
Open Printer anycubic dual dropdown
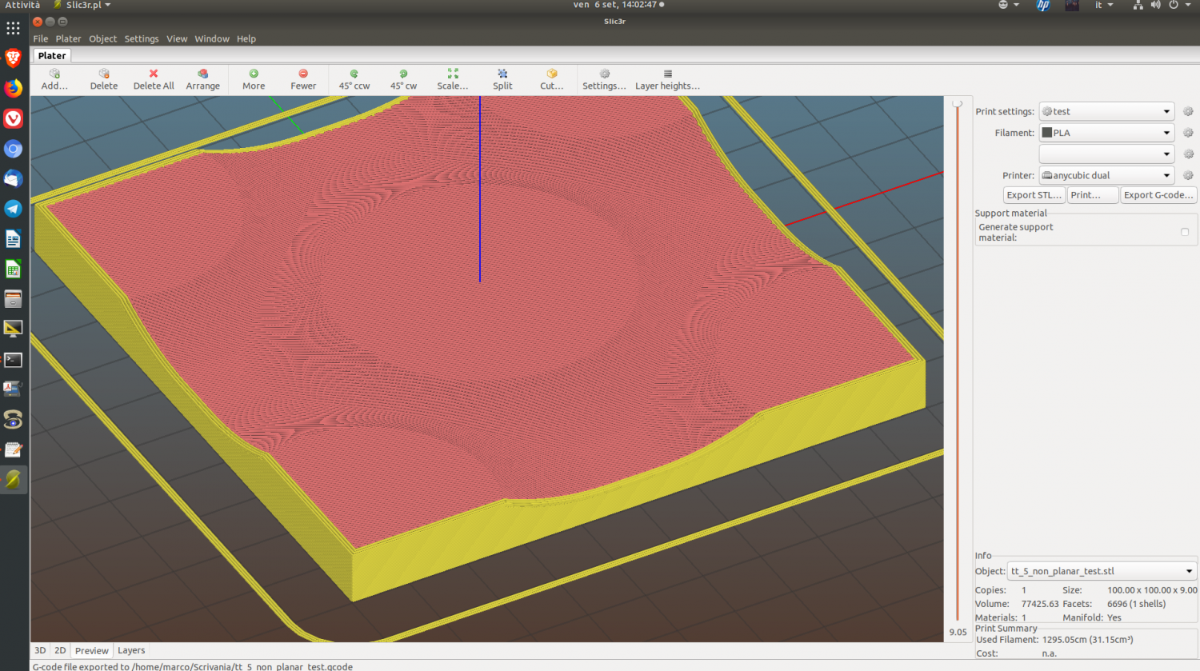[x=1106, y=175]
